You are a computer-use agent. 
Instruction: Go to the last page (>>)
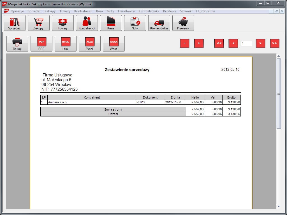(275, 43)
